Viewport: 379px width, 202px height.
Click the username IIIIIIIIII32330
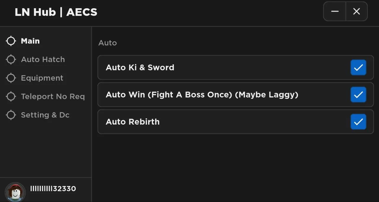[x=53, y=189]
